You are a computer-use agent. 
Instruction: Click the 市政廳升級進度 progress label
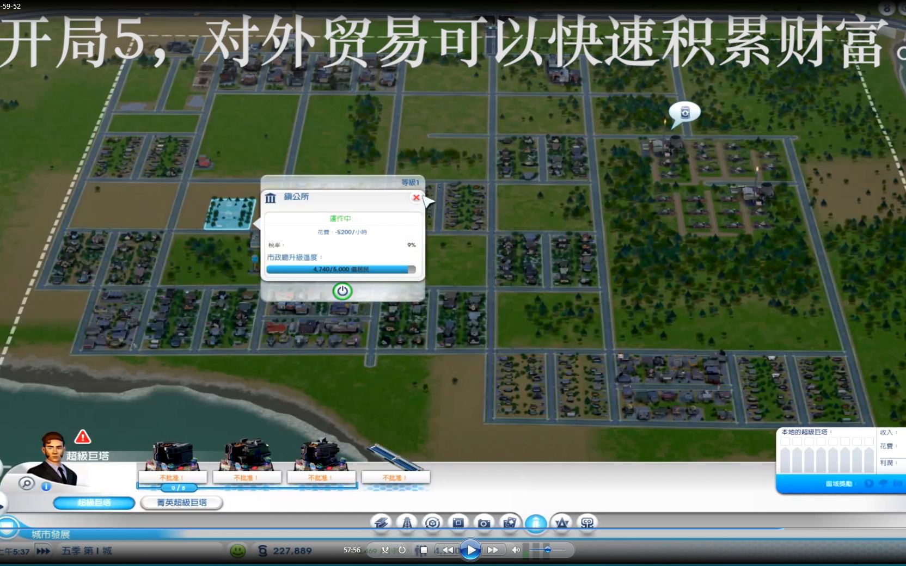pyautogui.click(x=295, y=257)
